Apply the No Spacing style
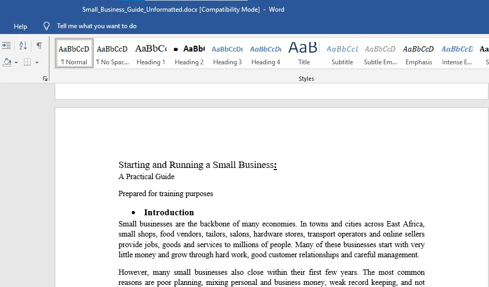The height and width of the screenshot is (287, 489). point(112,53)
